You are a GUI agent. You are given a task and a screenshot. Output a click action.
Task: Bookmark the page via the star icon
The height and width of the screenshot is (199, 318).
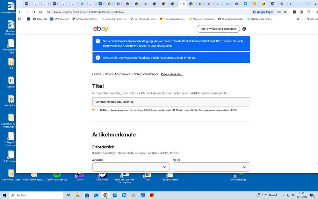(285, 12)
